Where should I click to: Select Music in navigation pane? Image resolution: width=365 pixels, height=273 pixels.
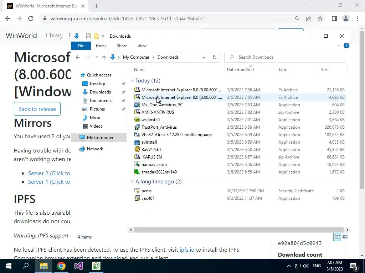tap(95, 118)
